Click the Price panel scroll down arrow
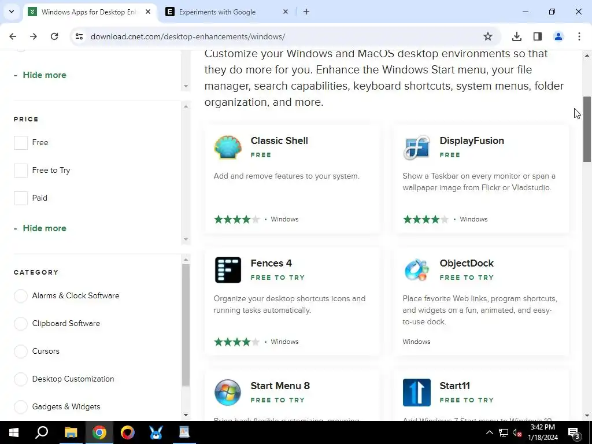The height and width of the screenshot is (444, 592). pos(186,239)
